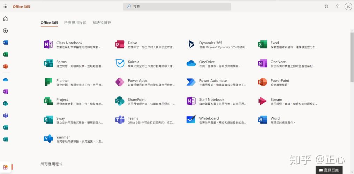354x174 pixels.
Task: Click the 意見反應 feedback button
Action: (329, 170)
